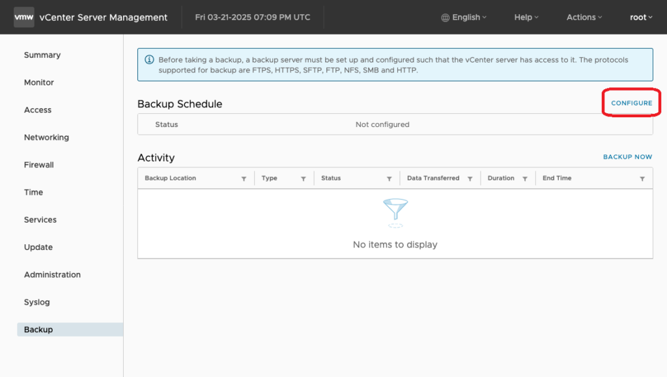Screen dimensions: 667x377
Task: Click the Backup Location column header
Action: [171, 178]
